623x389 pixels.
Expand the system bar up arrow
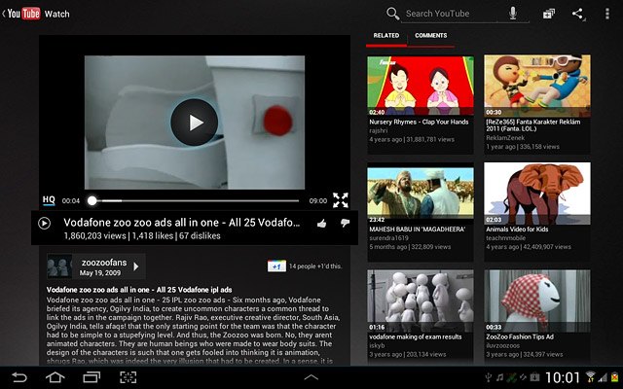tap(311, 377)
